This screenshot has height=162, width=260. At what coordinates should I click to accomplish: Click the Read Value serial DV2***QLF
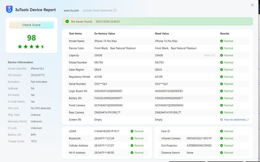click(161, 84)
